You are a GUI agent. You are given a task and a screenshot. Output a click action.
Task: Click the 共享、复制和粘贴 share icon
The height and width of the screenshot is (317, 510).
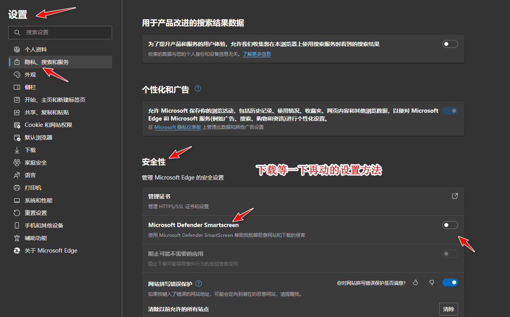[x=17, y=112]
